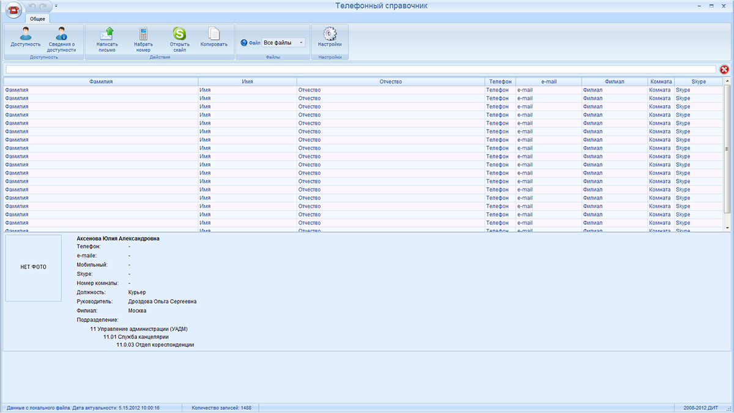Viewport: 734px width, 413px height.
Task: Sort by the e-mail column header
Action: 549,81
